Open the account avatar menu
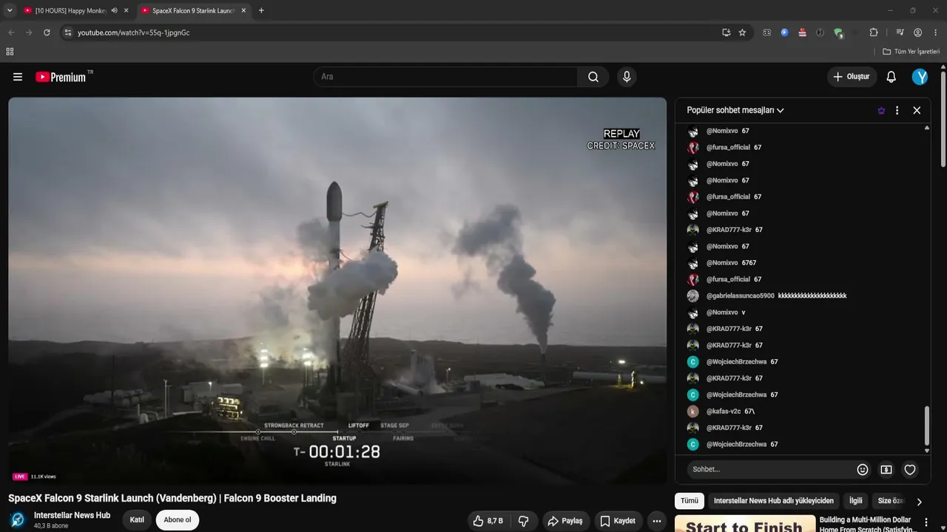The image size is (947, 532). pyautogui.click(x=920, y=77)
